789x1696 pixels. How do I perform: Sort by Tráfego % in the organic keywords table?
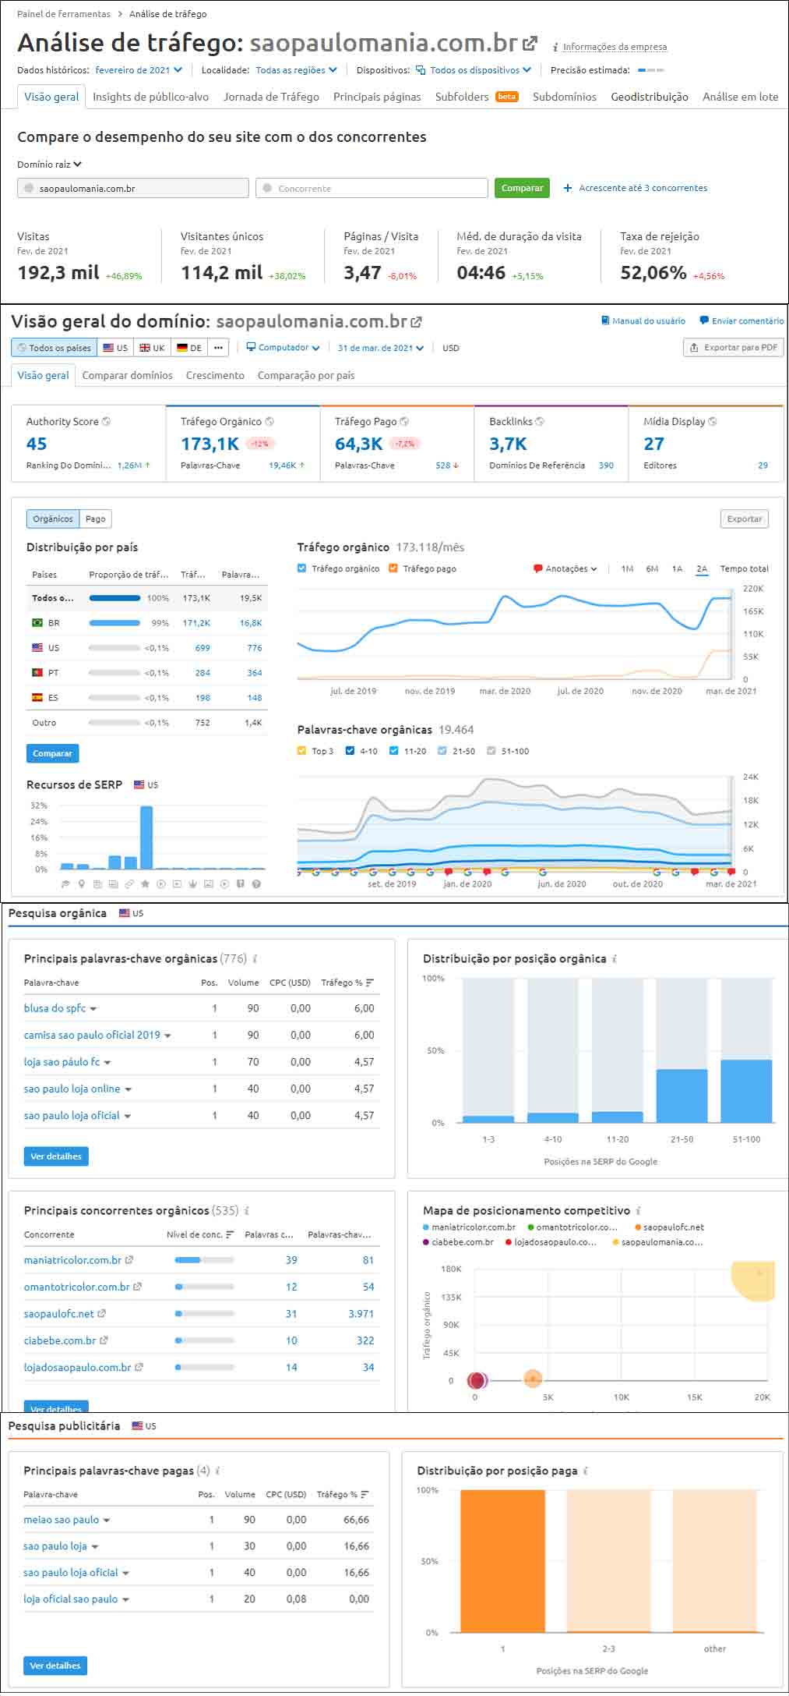347,983
